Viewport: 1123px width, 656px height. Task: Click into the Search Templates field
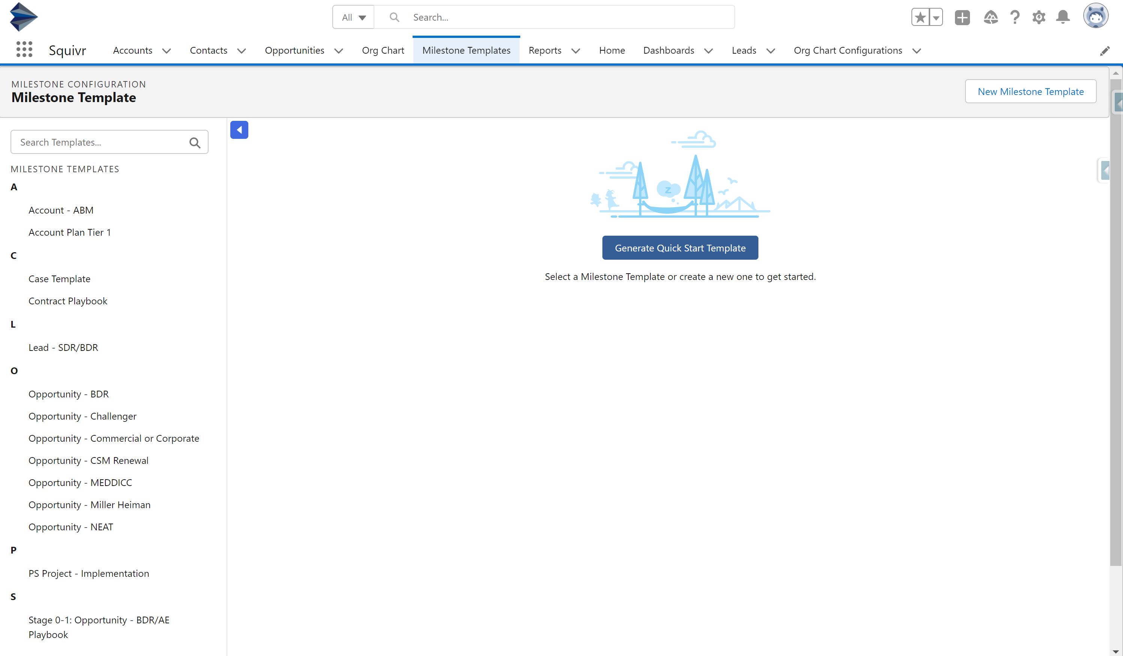(109, 142)
